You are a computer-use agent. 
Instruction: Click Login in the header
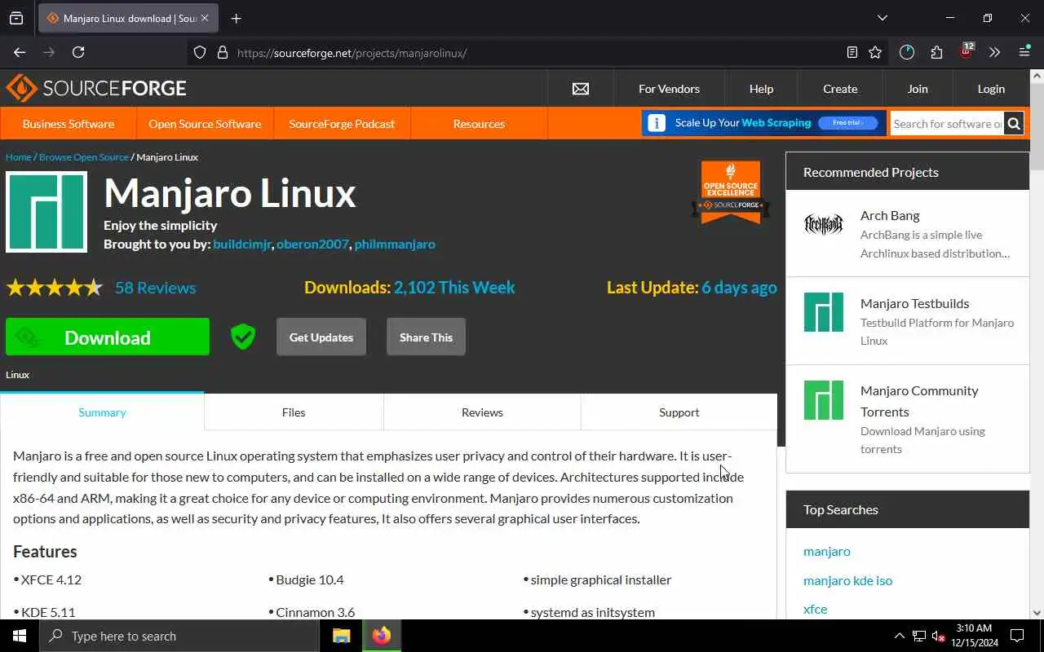(991, 89)
